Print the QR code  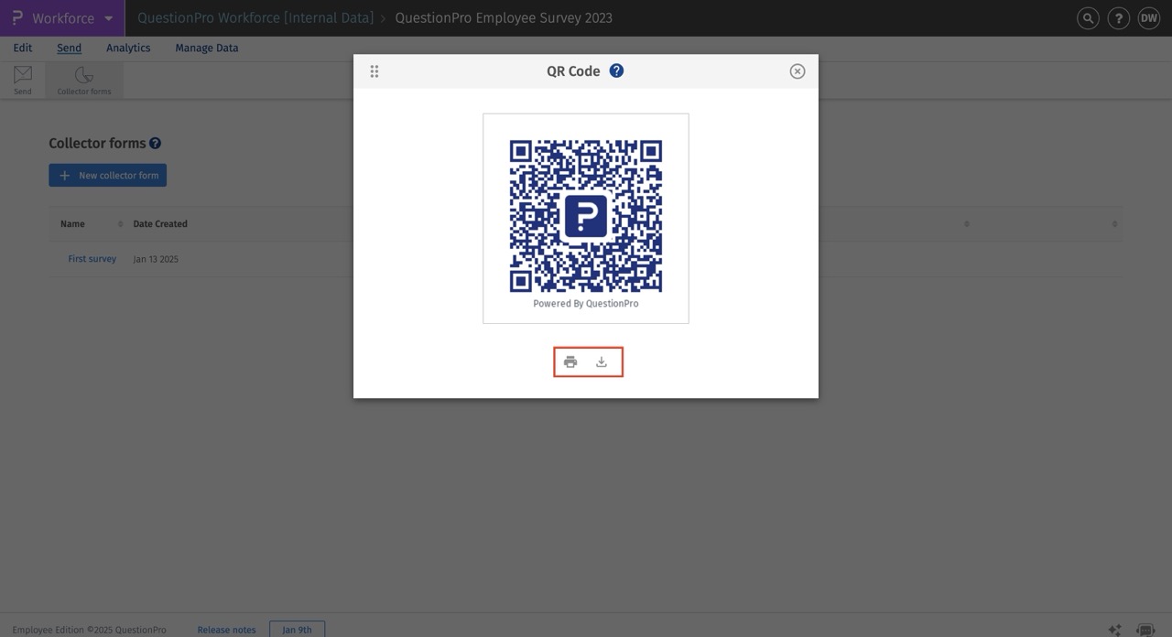tap(570, 361)
